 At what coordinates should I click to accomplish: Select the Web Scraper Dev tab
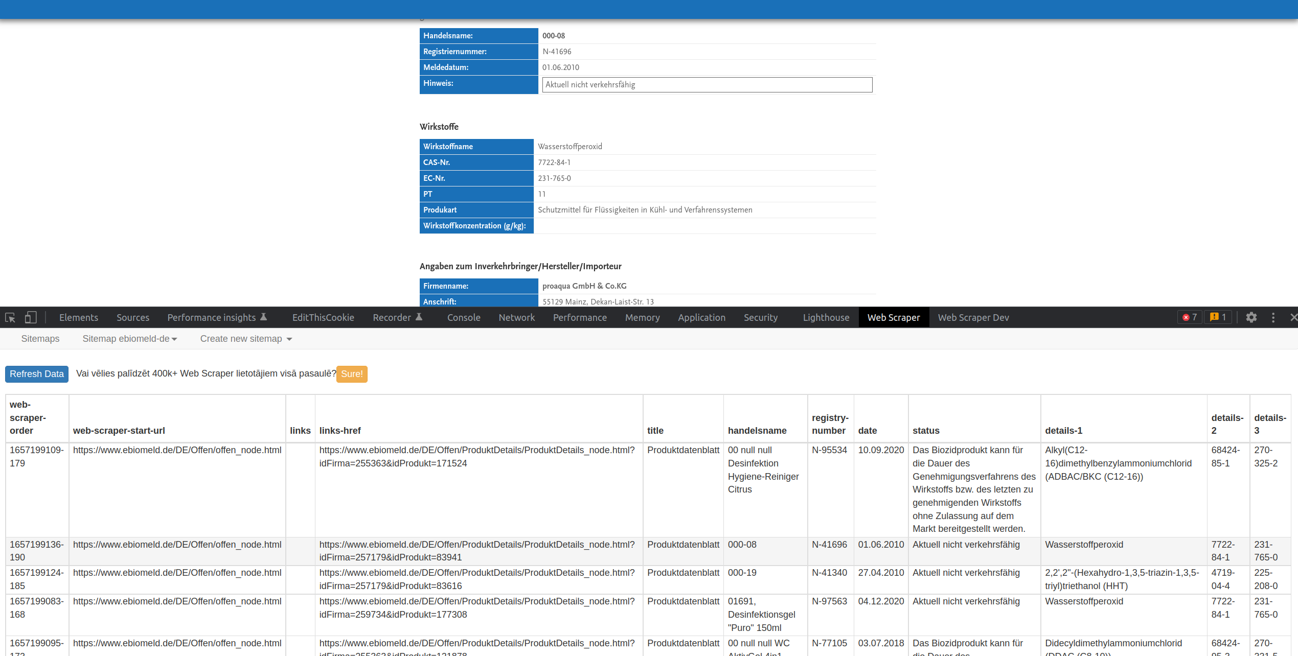pyautogui.click(x=973, y=318)
